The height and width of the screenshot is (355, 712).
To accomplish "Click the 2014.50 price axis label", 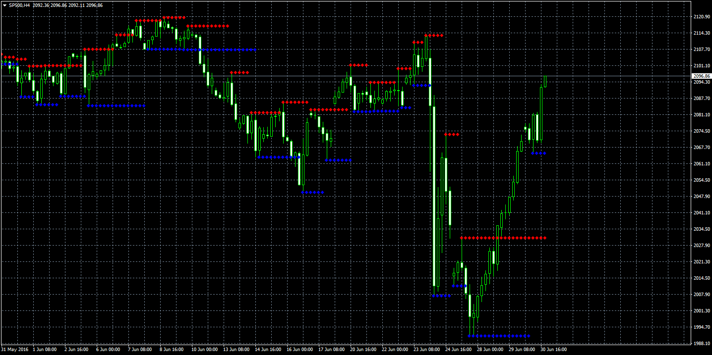I will 702,278.
